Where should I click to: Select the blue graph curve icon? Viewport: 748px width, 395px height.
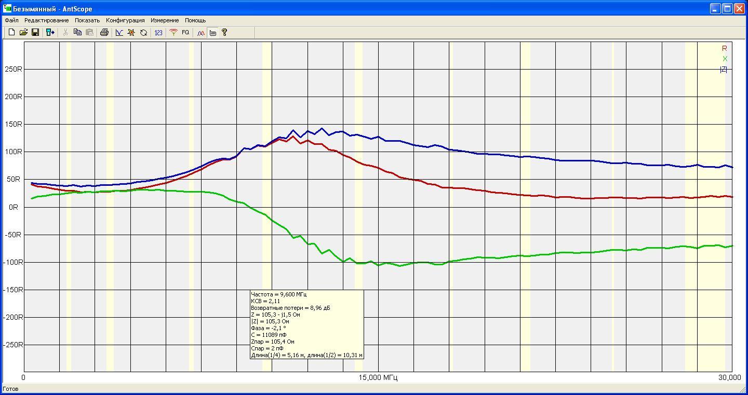tap(119, 32)
